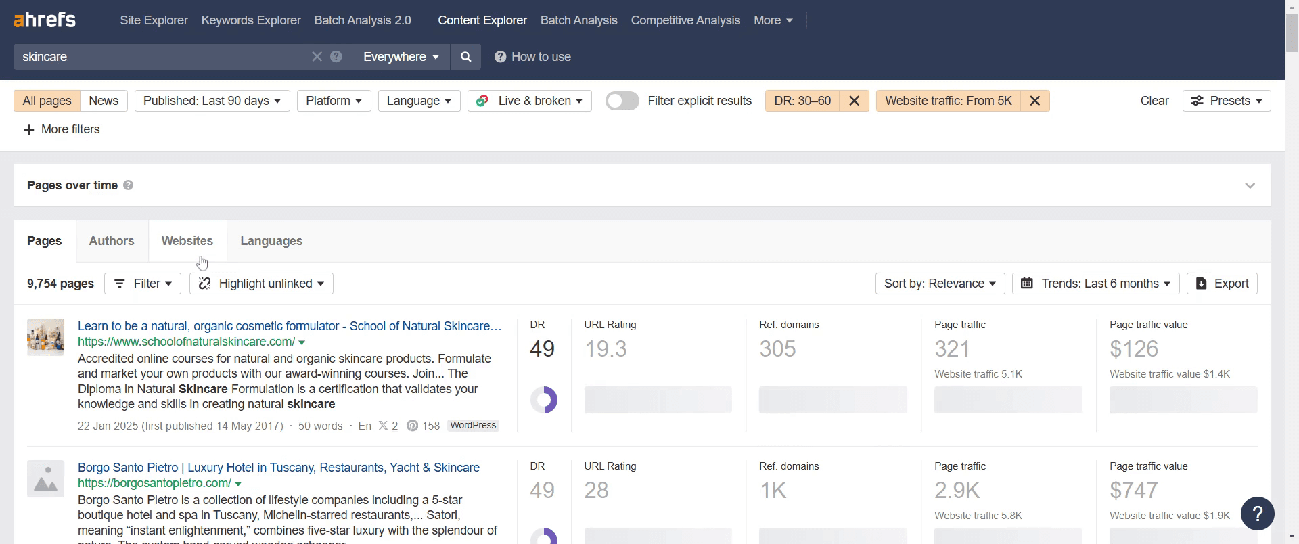Click the X (Twitter) shares count 2
This screenshot has height=544, width=1299.
pyautogui.click(x=388, y=426)
